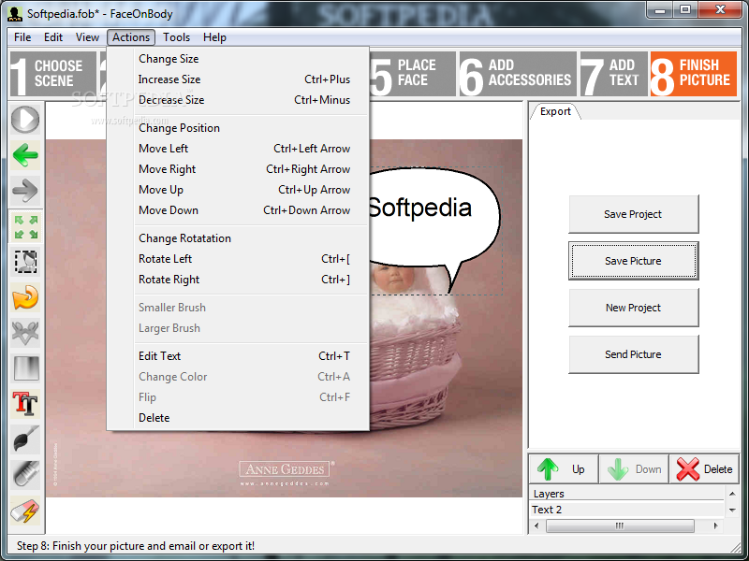Image resolution: width=749 pixels, height=561 pixels.
Task: Select the Text 2 layer row
Action: pyautogui.click(x=626, y=510)
